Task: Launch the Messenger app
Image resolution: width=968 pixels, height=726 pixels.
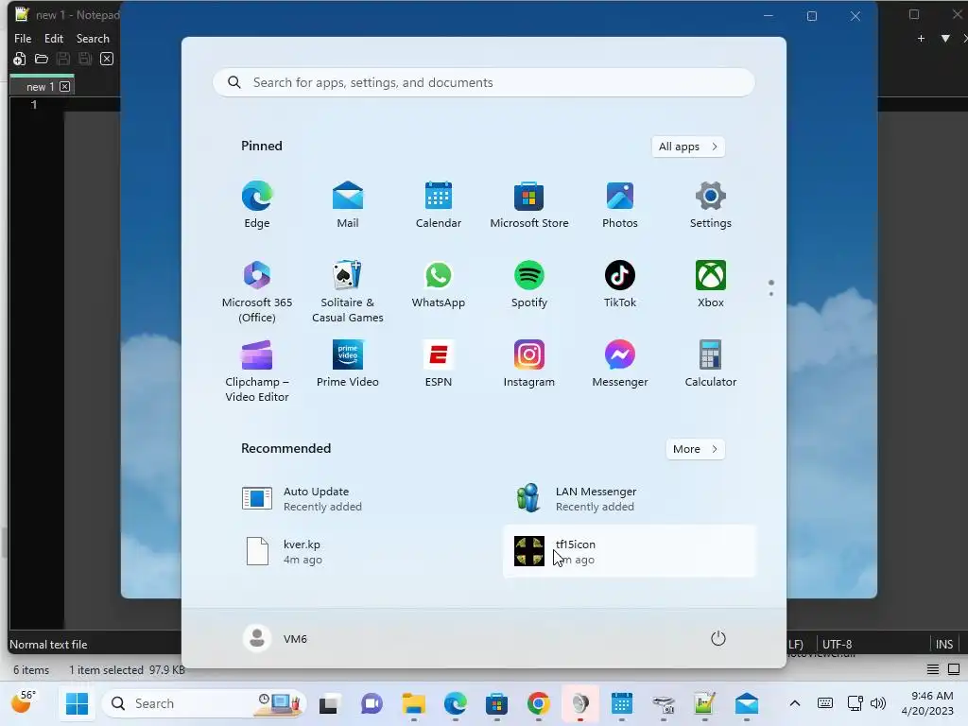Action: pos(620,364)
